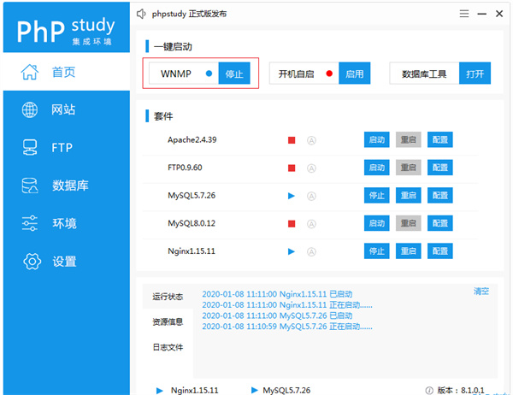
Task: Click version text 8.1.0.1
Action: [473, 390]
